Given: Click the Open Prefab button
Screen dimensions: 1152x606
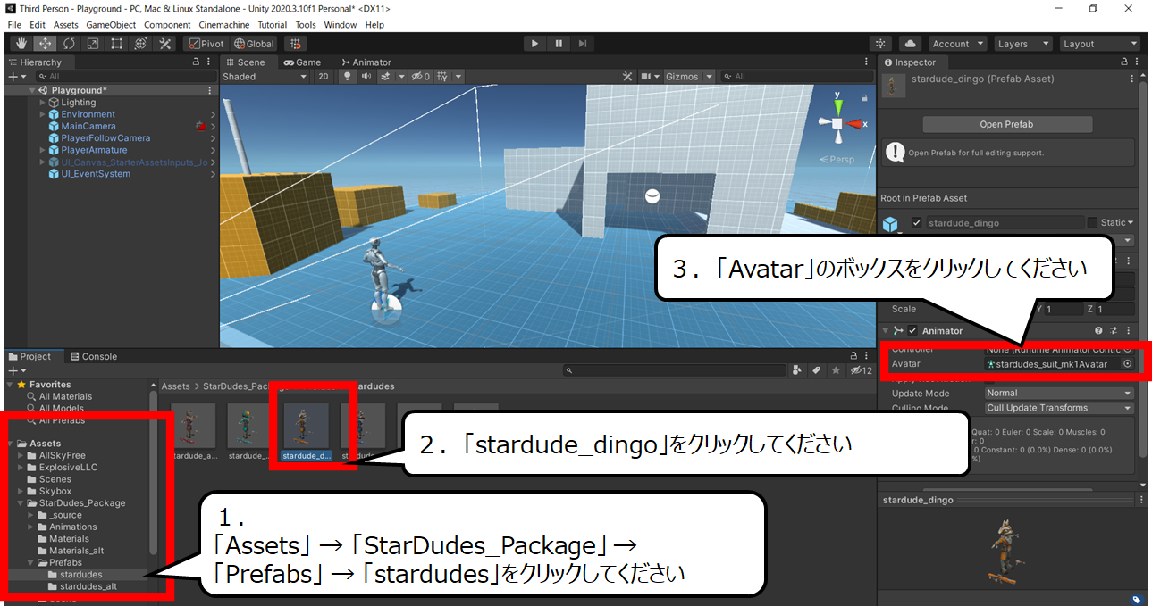Looking at the screenshot, I should tap(1006, 124).
